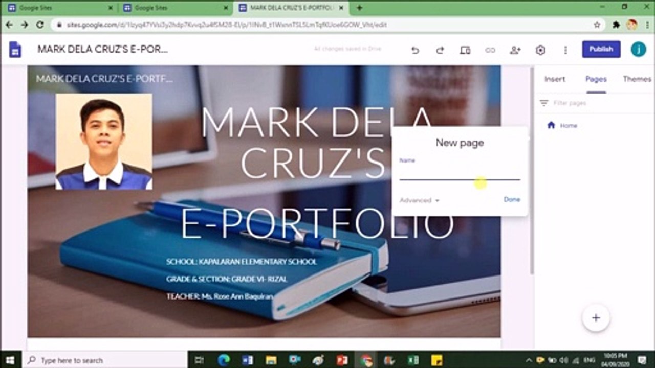Screen dimensions: 655x368
Task: Open the notification center
Action: (x=642, y=360)
